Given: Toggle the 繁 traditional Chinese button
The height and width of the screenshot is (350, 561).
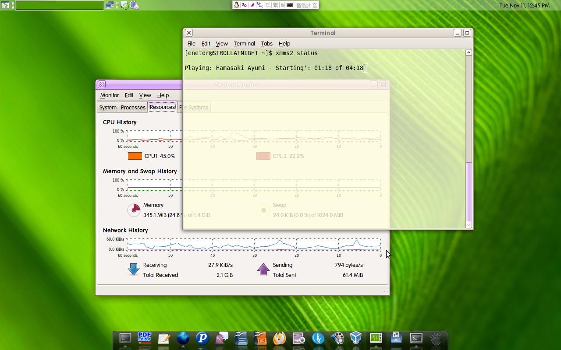Looking at the screenshot, I should coord(275,5).
